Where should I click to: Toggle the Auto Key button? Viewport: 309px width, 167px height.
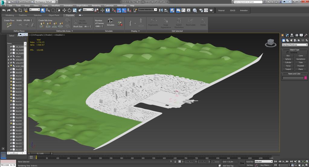click(x=250, y=162)
